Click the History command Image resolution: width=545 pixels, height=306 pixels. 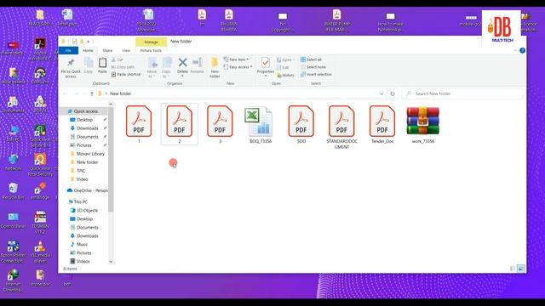tap(285, 75)
